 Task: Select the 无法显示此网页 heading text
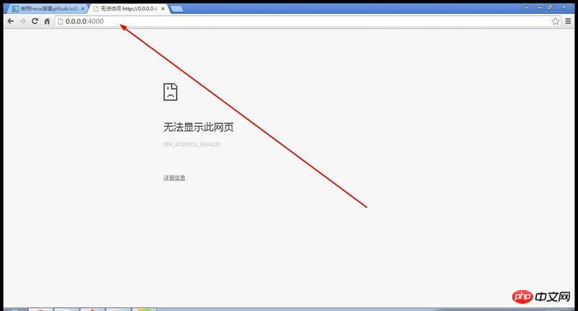coord(198,127)
